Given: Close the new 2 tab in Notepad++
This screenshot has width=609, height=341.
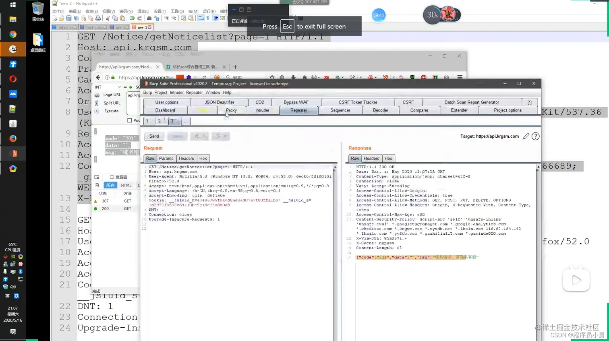Looking at the screenshot, I should [149, 27].
